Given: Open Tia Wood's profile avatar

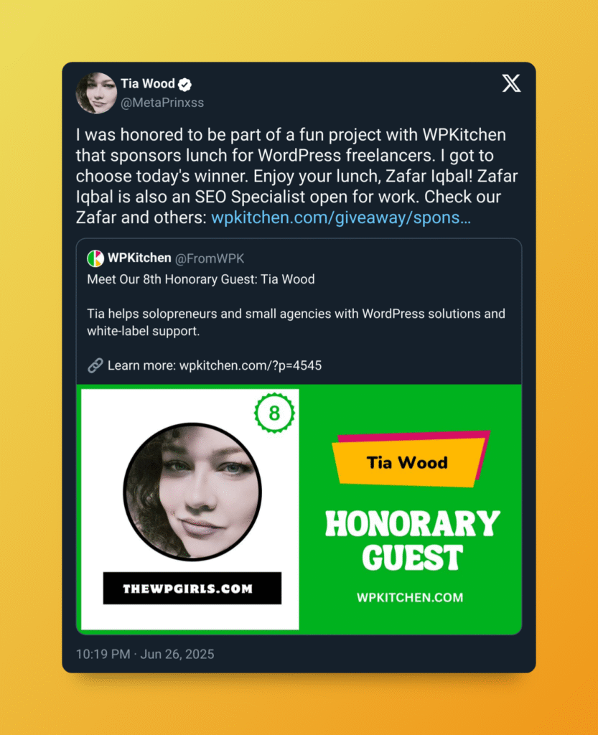Looking at the screenshot, I should pyautogui.click(x=96, y=93).
